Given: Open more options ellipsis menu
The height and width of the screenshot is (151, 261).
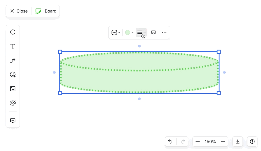Looking at the screenshot, I should click(x=164, y=32).
